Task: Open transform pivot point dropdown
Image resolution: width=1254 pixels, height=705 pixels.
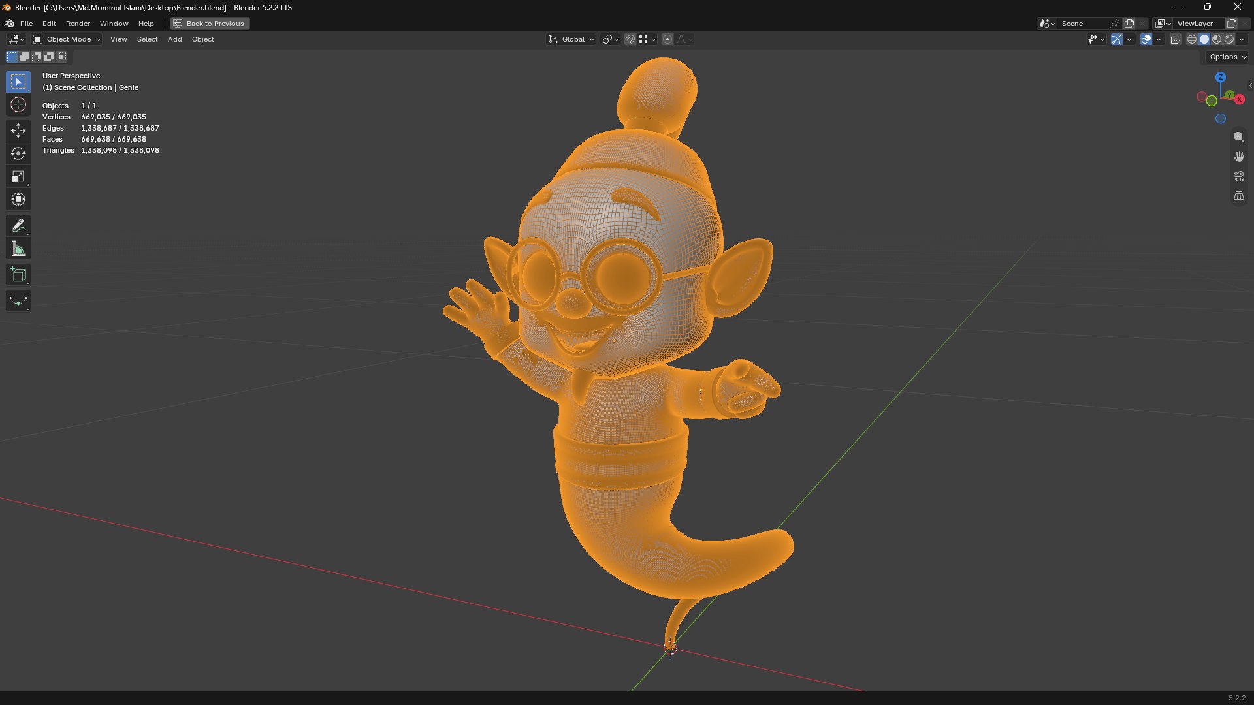Action: 610,39
